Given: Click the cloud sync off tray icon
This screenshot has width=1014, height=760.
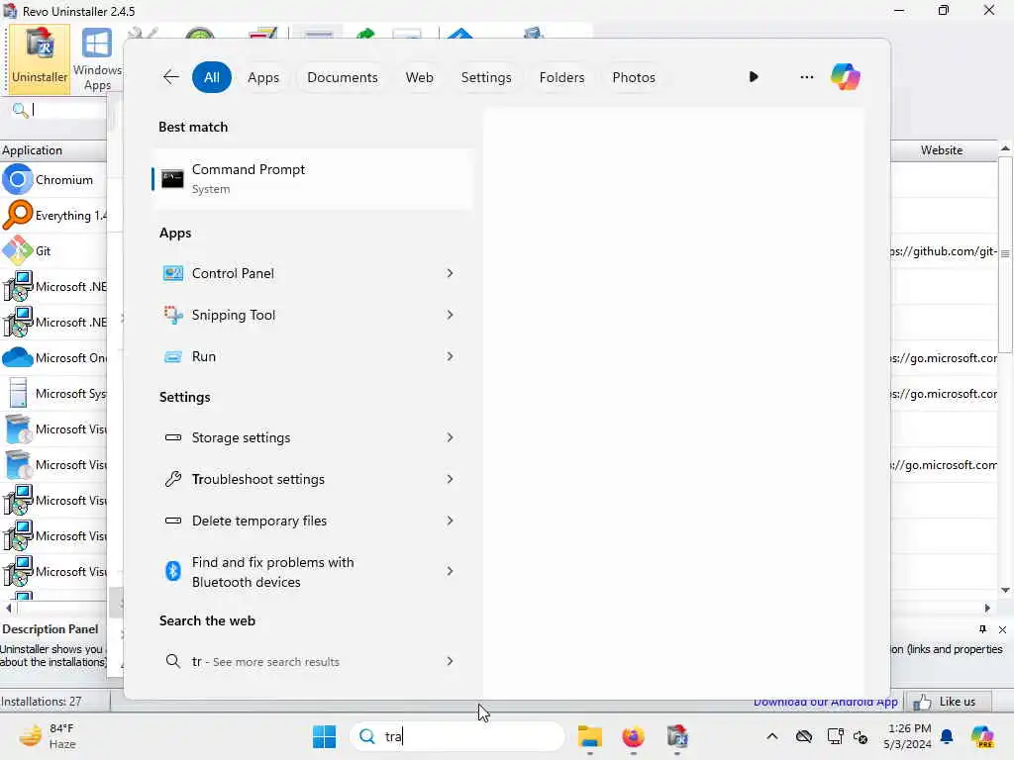Looking at the screenshot, I should (x=804, y=736).
